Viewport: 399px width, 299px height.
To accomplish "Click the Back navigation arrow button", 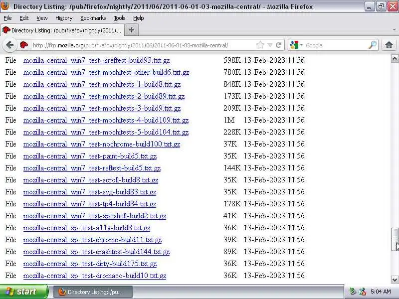I will coord(9,45).
